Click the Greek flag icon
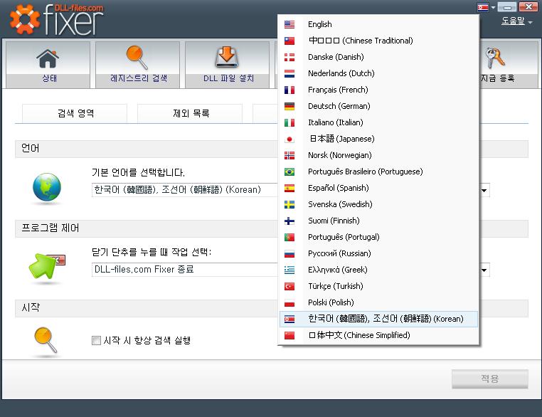The image size is (542, 417). click(x=289, y=270)
